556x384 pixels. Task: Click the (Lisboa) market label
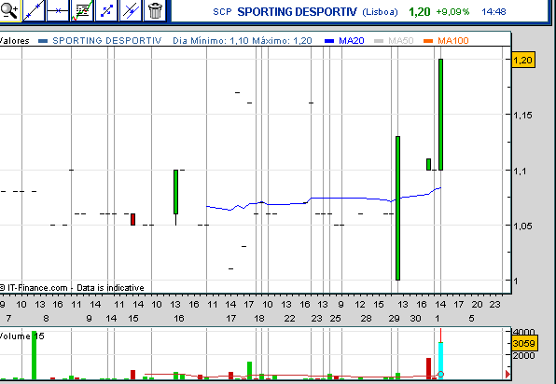tap(380, 12)
